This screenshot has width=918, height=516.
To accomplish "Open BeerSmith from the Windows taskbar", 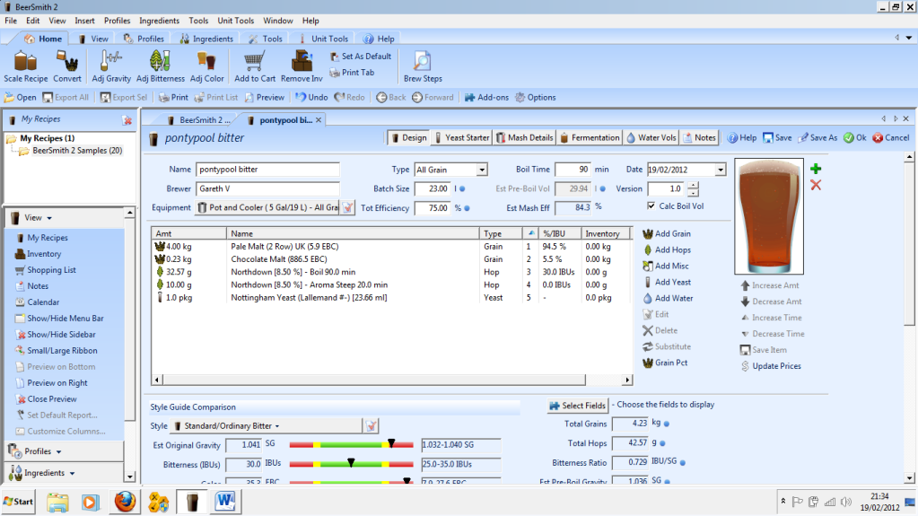I will (192, 502).
